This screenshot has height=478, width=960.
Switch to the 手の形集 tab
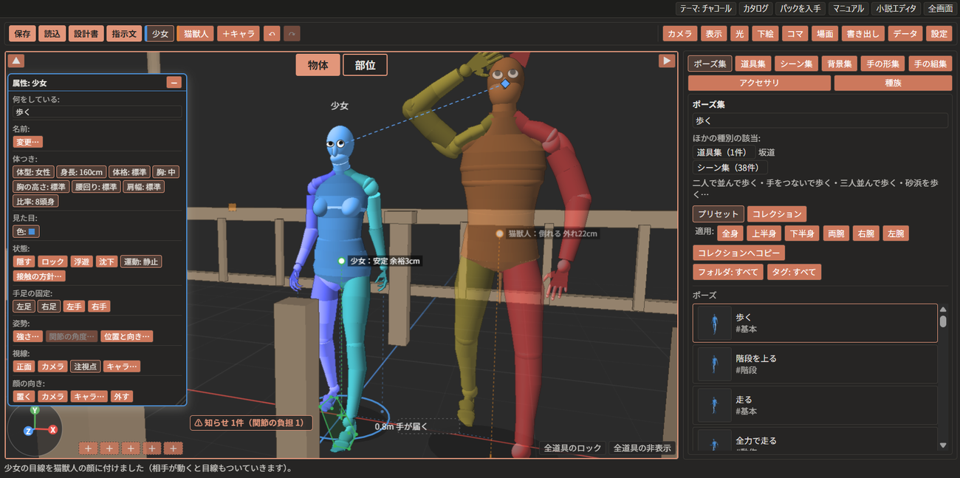click(x=883, y=64)
